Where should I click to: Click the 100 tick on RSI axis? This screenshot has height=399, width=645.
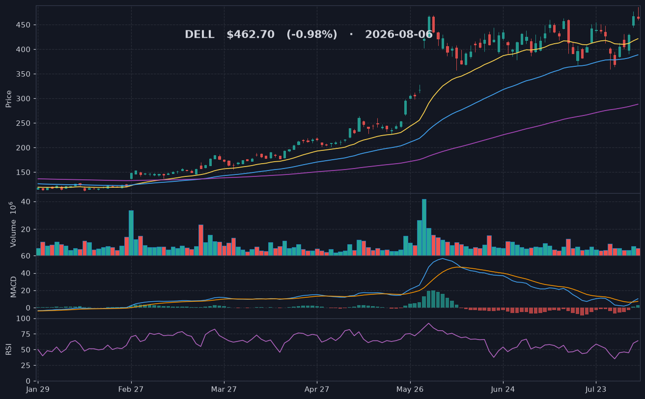pyautogui.click(x=24, y=319)
